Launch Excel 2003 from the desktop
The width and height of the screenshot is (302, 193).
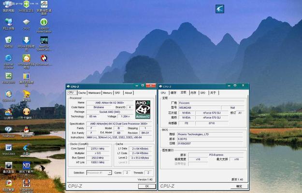pos(9,78)
